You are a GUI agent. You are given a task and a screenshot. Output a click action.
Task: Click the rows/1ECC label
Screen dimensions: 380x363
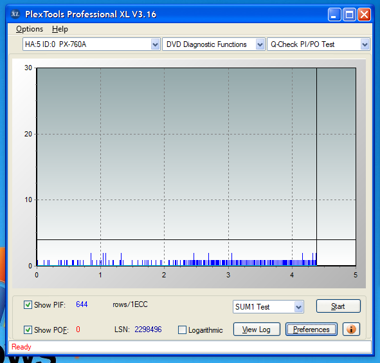[130, 304]
